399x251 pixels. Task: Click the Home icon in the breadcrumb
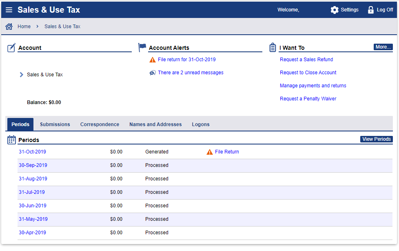point(9,26)
